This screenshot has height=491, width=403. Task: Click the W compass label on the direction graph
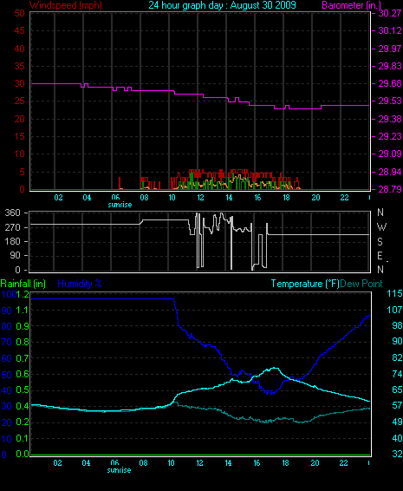point(381,226)
